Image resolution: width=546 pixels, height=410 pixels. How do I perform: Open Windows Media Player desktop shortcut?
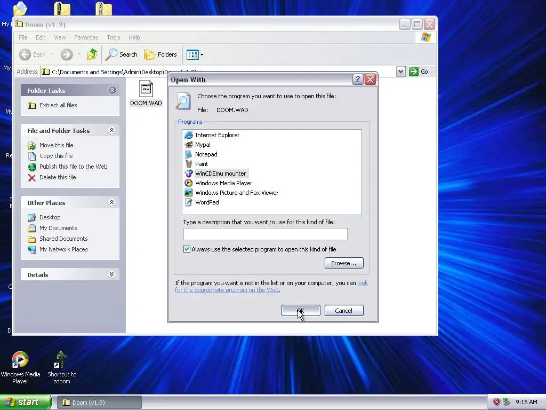(20, 367)
